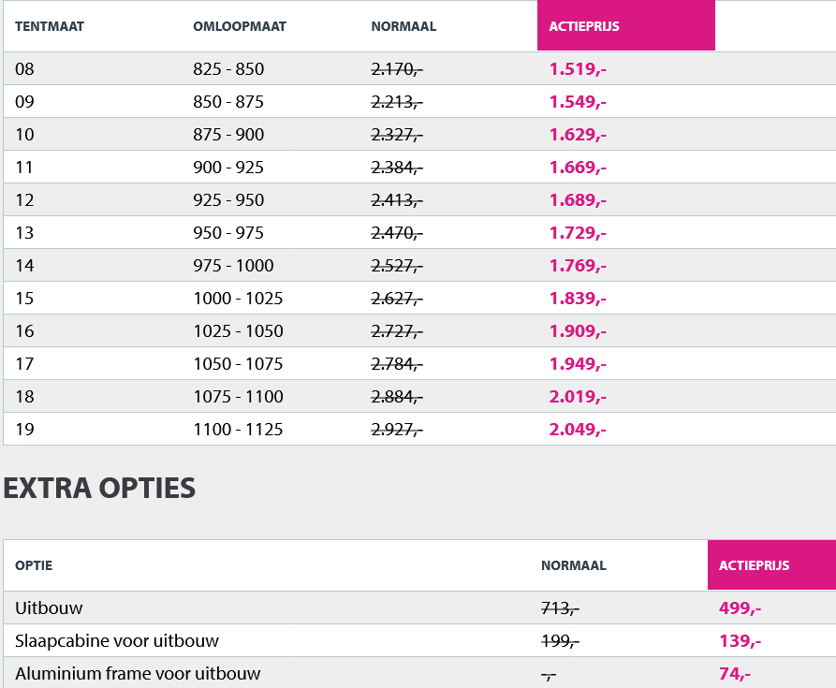The width and height of the screenshot is (836, 688).
Task: Click action price 1.549,- for size 09
Action: (578, 102)
